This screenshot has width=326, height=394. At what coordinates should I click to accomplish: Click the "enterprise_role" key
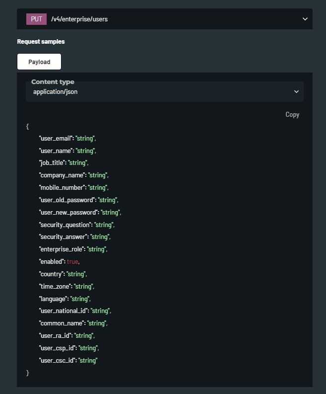[62, 249]
